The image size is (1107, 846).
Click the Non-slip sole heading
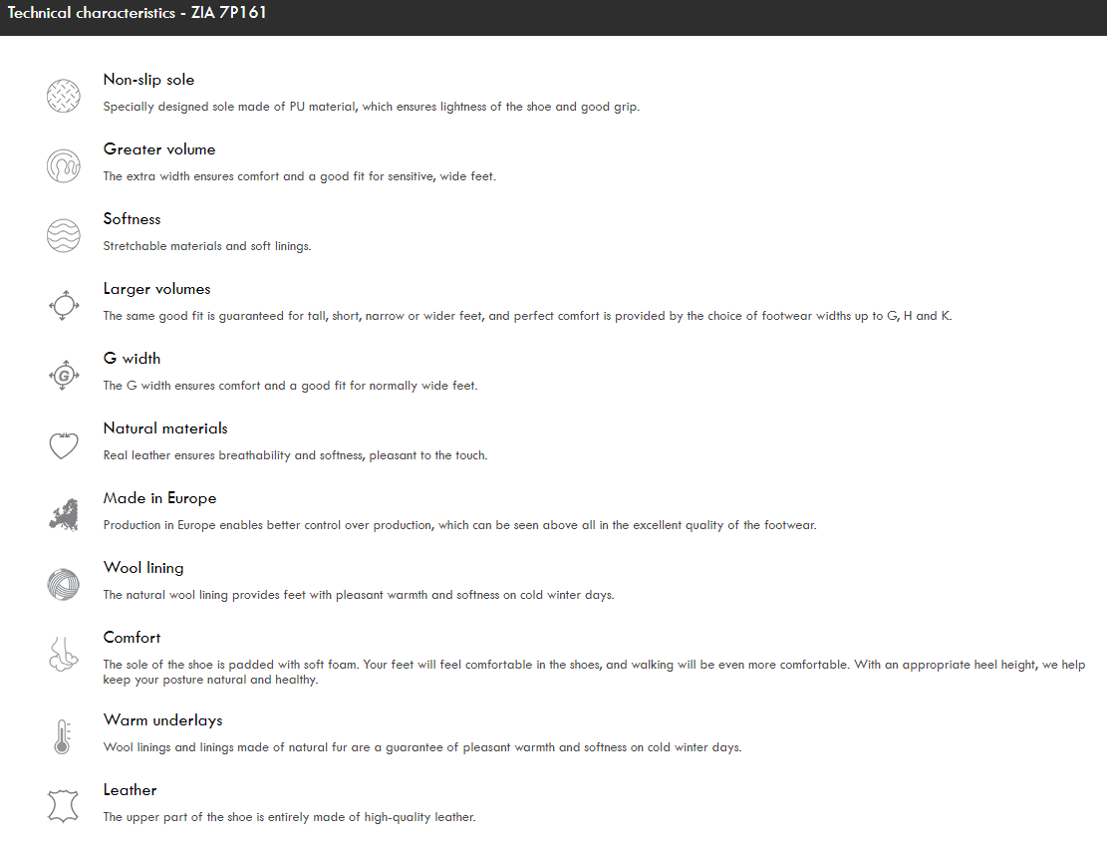point(149,80)
